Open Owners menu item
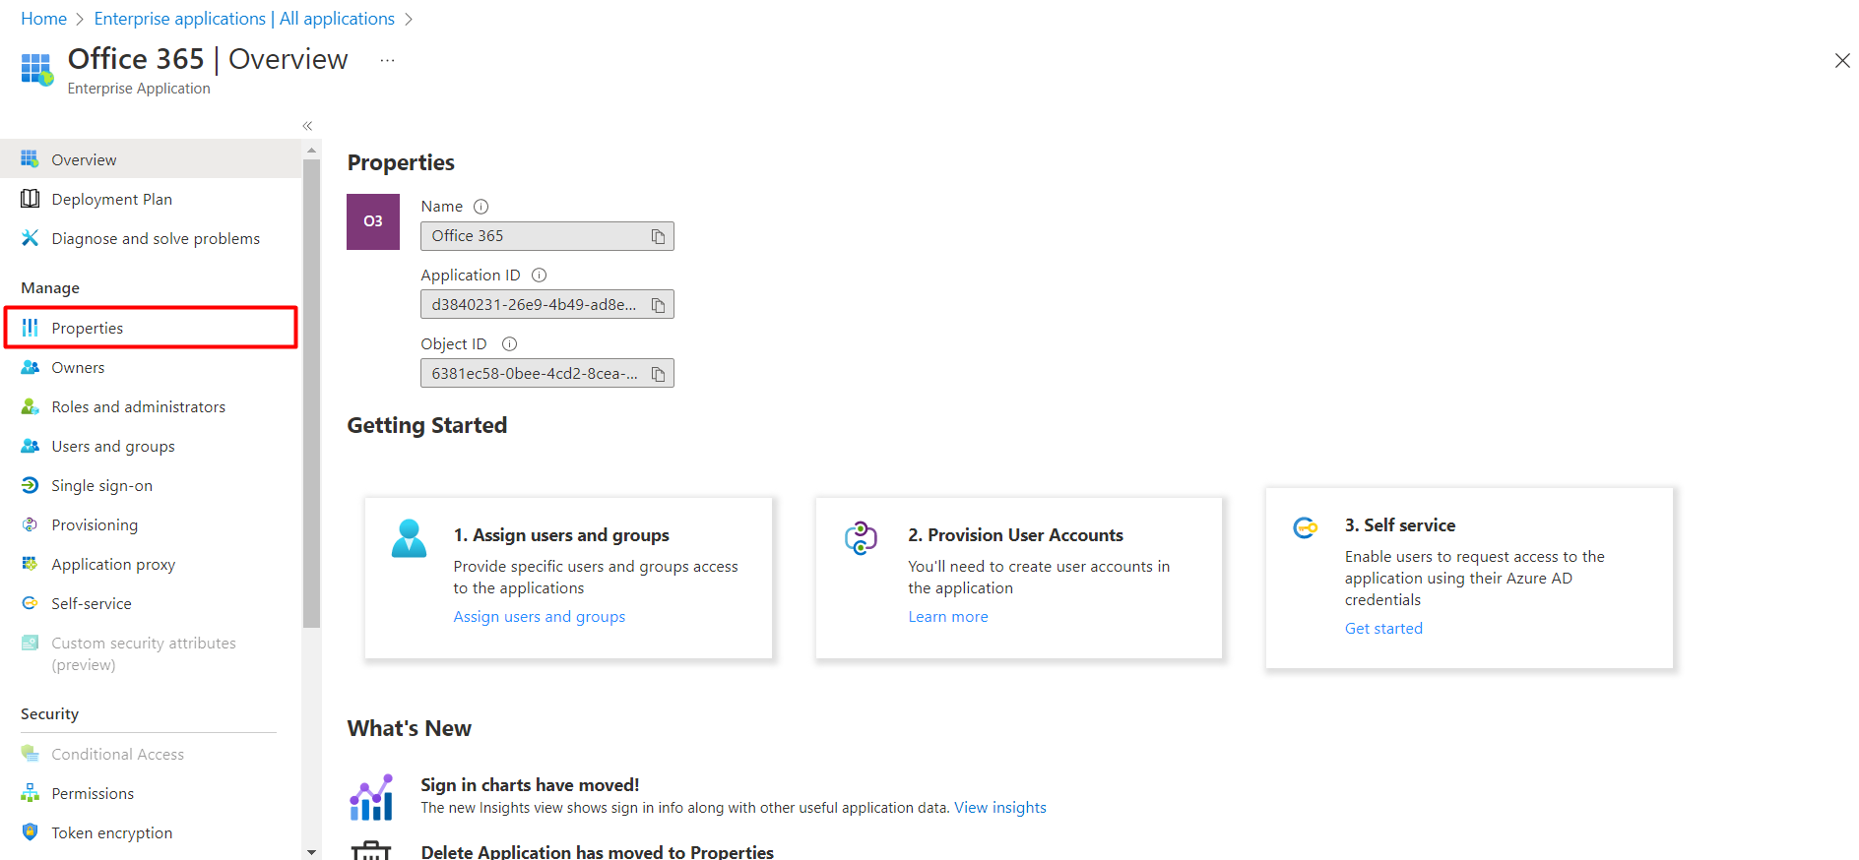The height and width of the screenshot is (860, 1859). (x=151, y=367)
